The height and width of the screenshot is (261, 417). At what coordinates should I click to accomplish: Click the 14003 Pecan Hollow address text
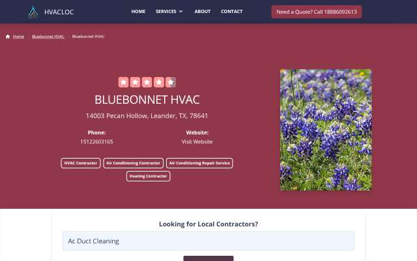tap(147, 116)
